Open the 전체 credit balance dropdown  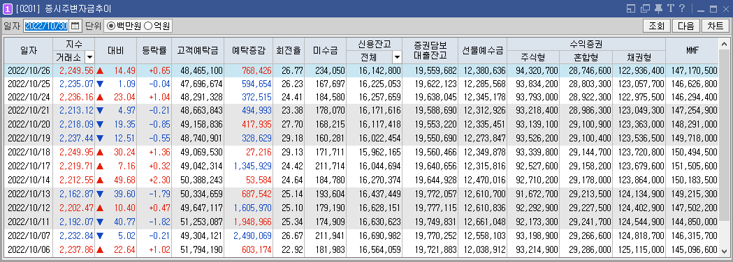tap(397, 57)
